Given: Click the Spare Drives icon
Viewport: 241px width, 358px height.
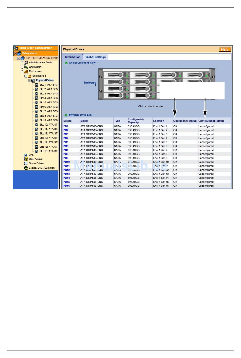Looking at the screenshot, I should (x=26, y=164).
